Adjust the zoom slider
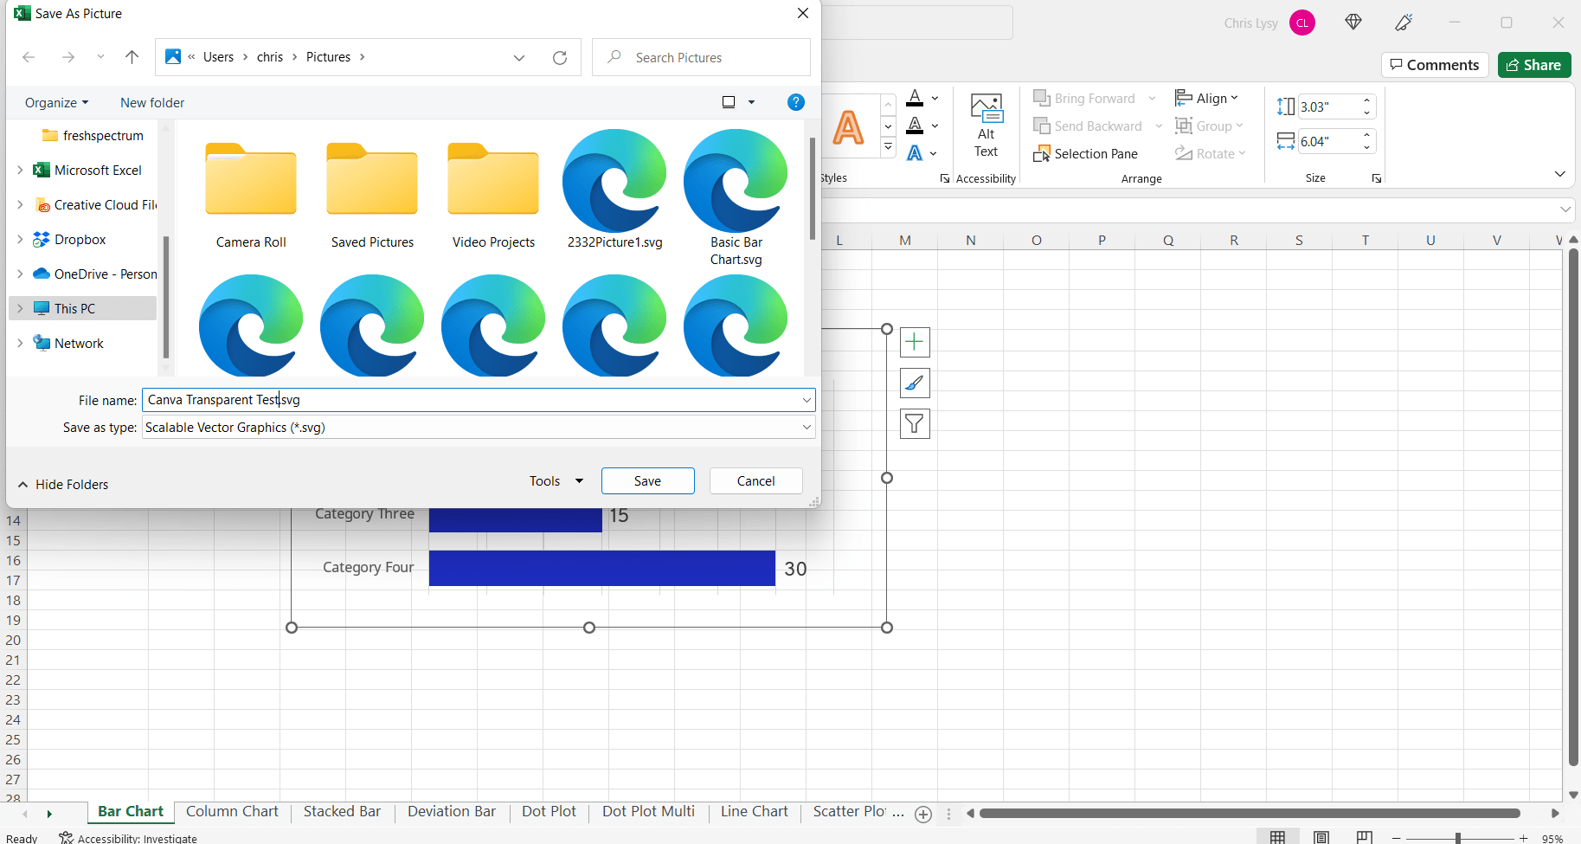The height and width of the screenshot is (844, 1581). [1458, 838]
